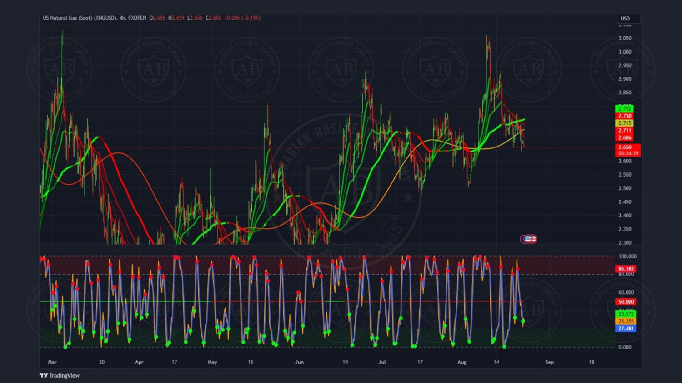Image resolution: width=682 pixels, height=383 pixels.
Task: Click the high value H2.659
Action: (x=176, y=18)
